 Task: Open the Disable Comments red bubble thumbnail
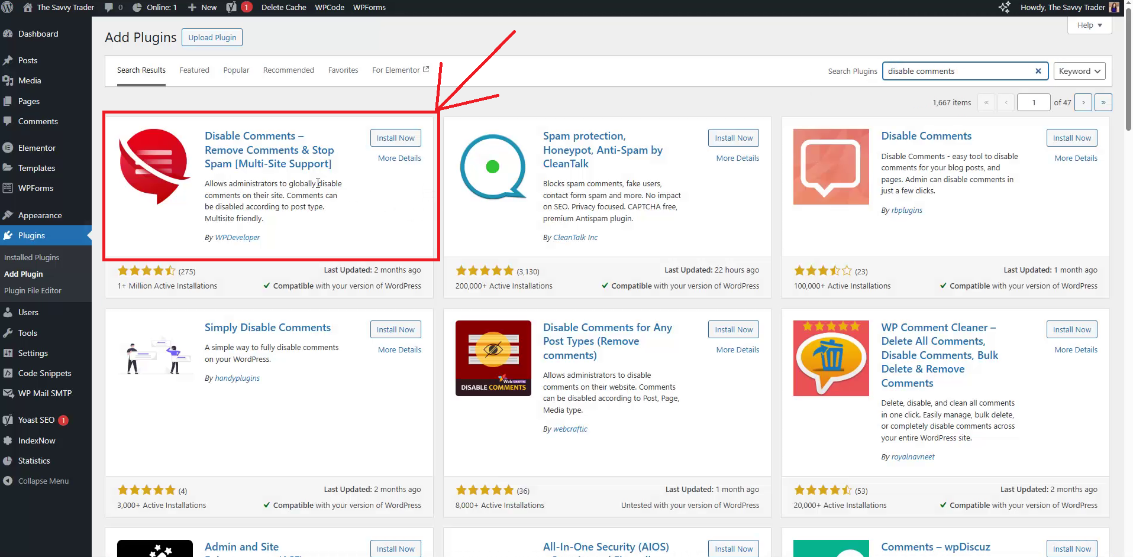[x=155, y=167]
